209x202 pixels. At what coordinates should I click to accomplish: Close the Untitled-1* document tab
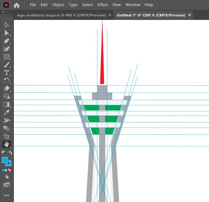point(190,15)
